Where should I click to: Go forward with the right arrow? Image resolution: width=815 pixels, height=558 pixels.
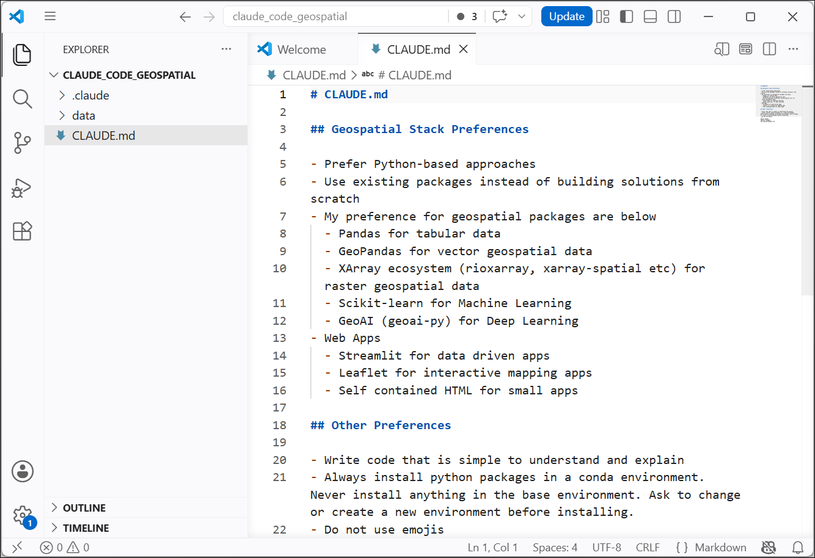point(210,16)
